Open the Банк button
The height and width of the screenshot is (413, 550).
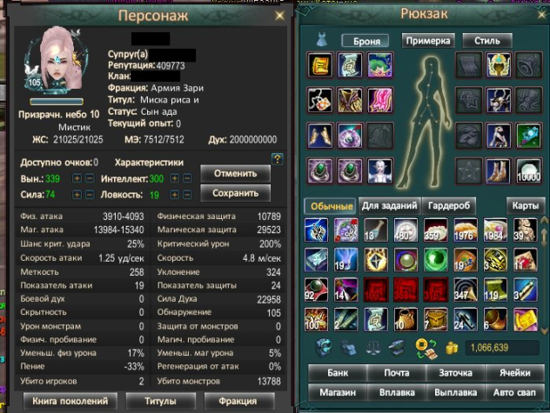pos(338,373)
